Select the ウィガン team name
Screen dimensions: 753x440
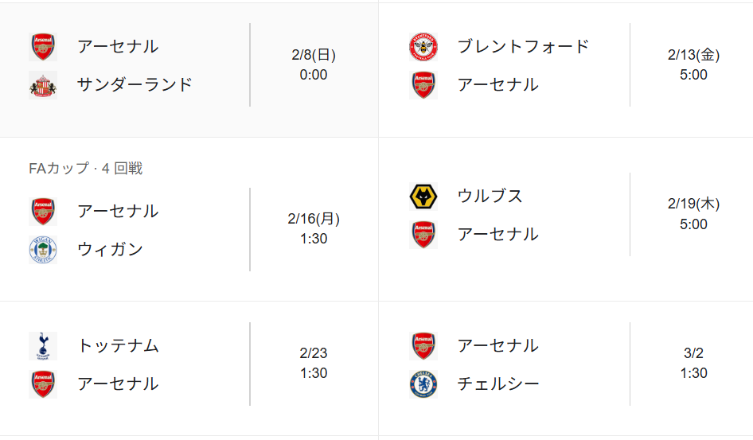110,250
